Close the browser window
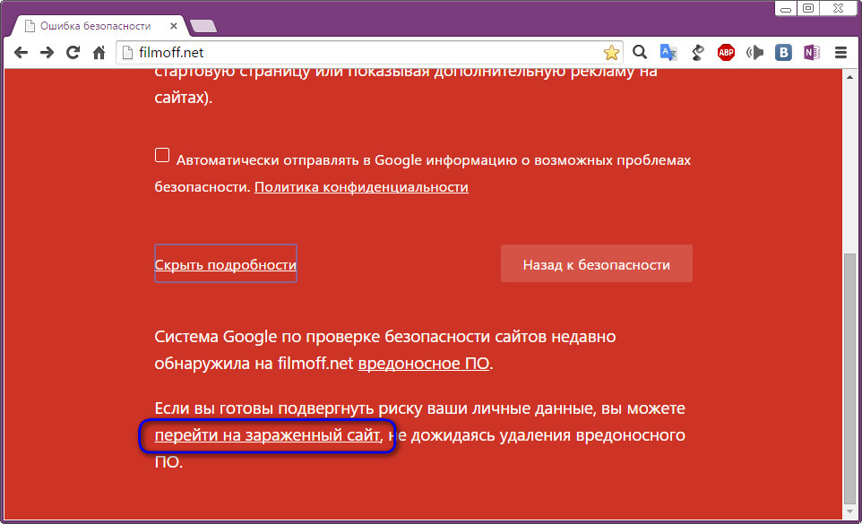Image resolution: width=862 pixels, height=524 pixels. 839,8
